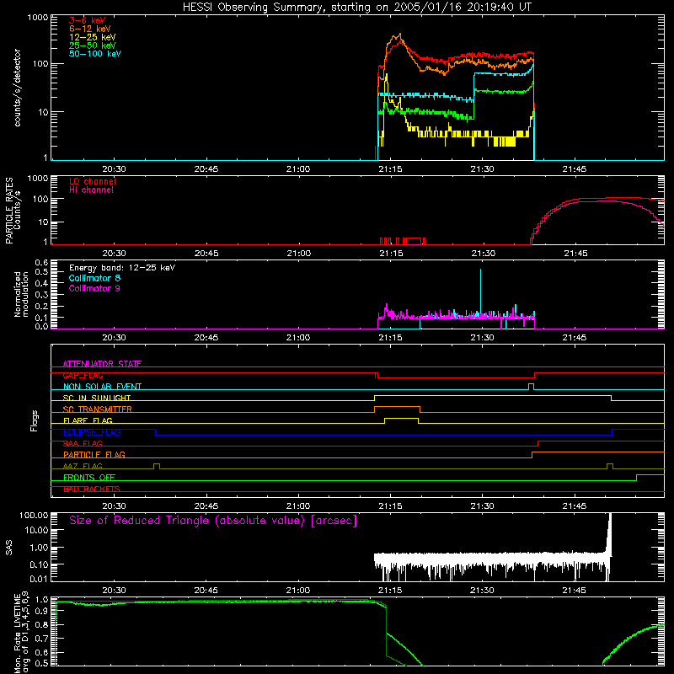The image size is (674, 674).
Task: Select the orange 6-12 keV legend label
Action: [90, 29]
